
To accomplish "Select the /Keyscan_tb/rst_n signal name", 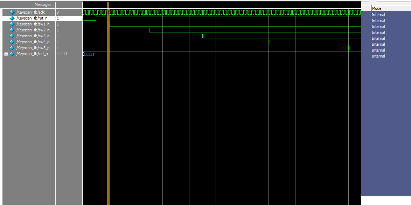I will pyautogui.click(x=32, y=18).
